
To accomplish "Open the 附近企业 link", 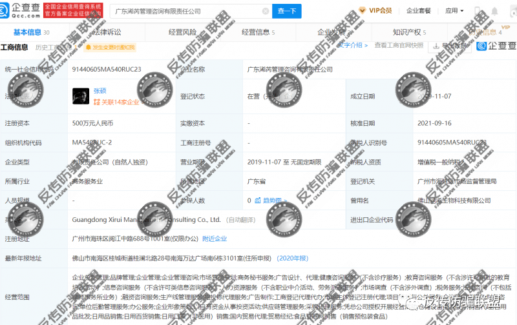I will tap(215, 239).
